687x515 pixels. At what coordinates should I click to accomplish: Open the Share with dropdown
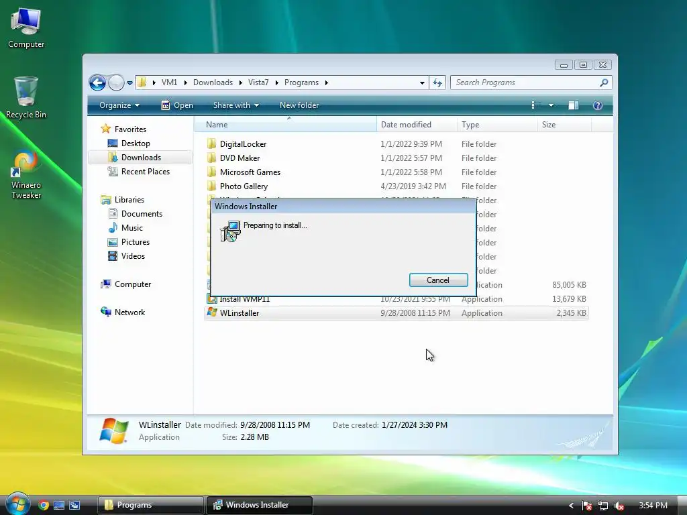pyautogui.click(x=235, y=105)
